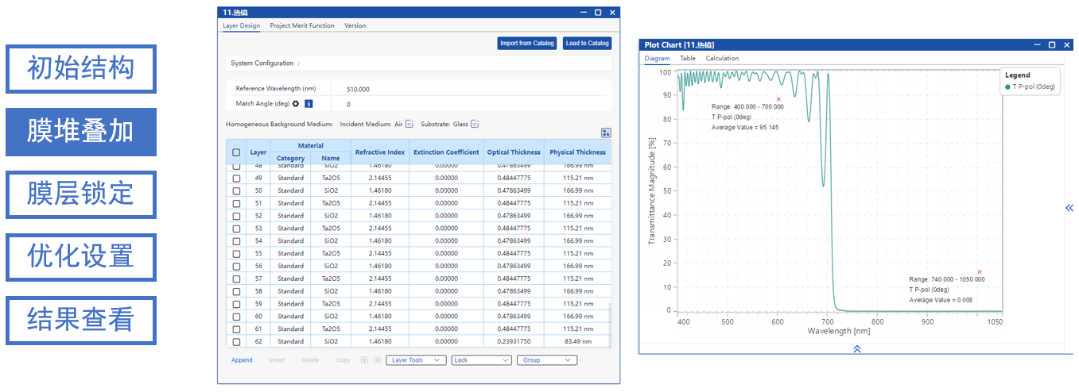Click the move layer down arrow

pos(377,360)
